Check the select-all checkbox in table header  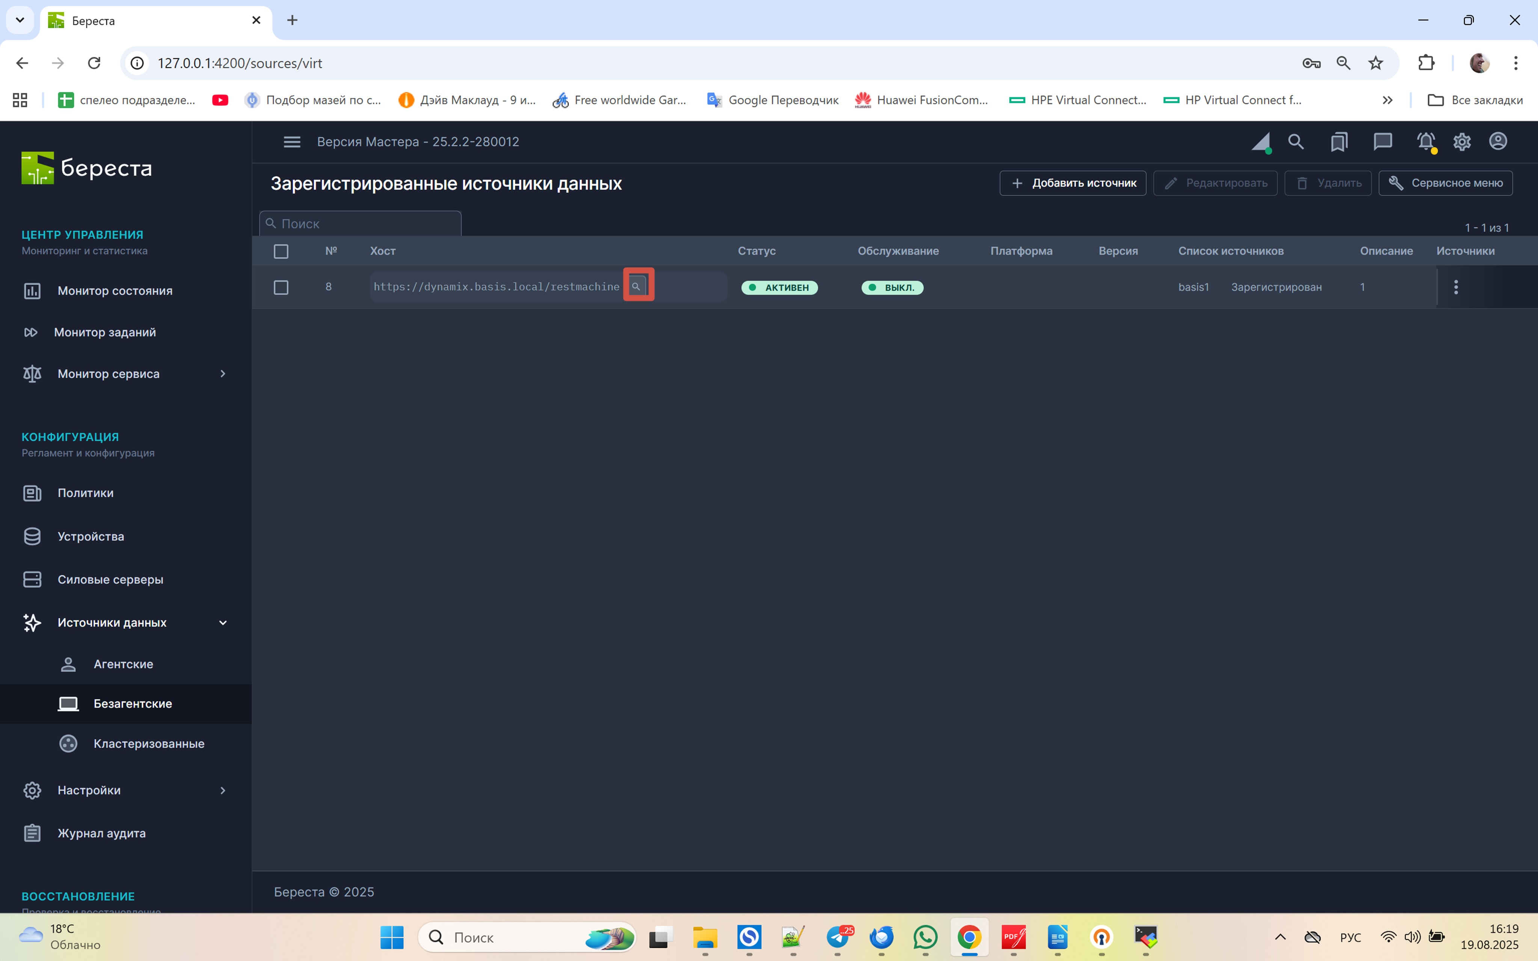click(x=281, y=251)
